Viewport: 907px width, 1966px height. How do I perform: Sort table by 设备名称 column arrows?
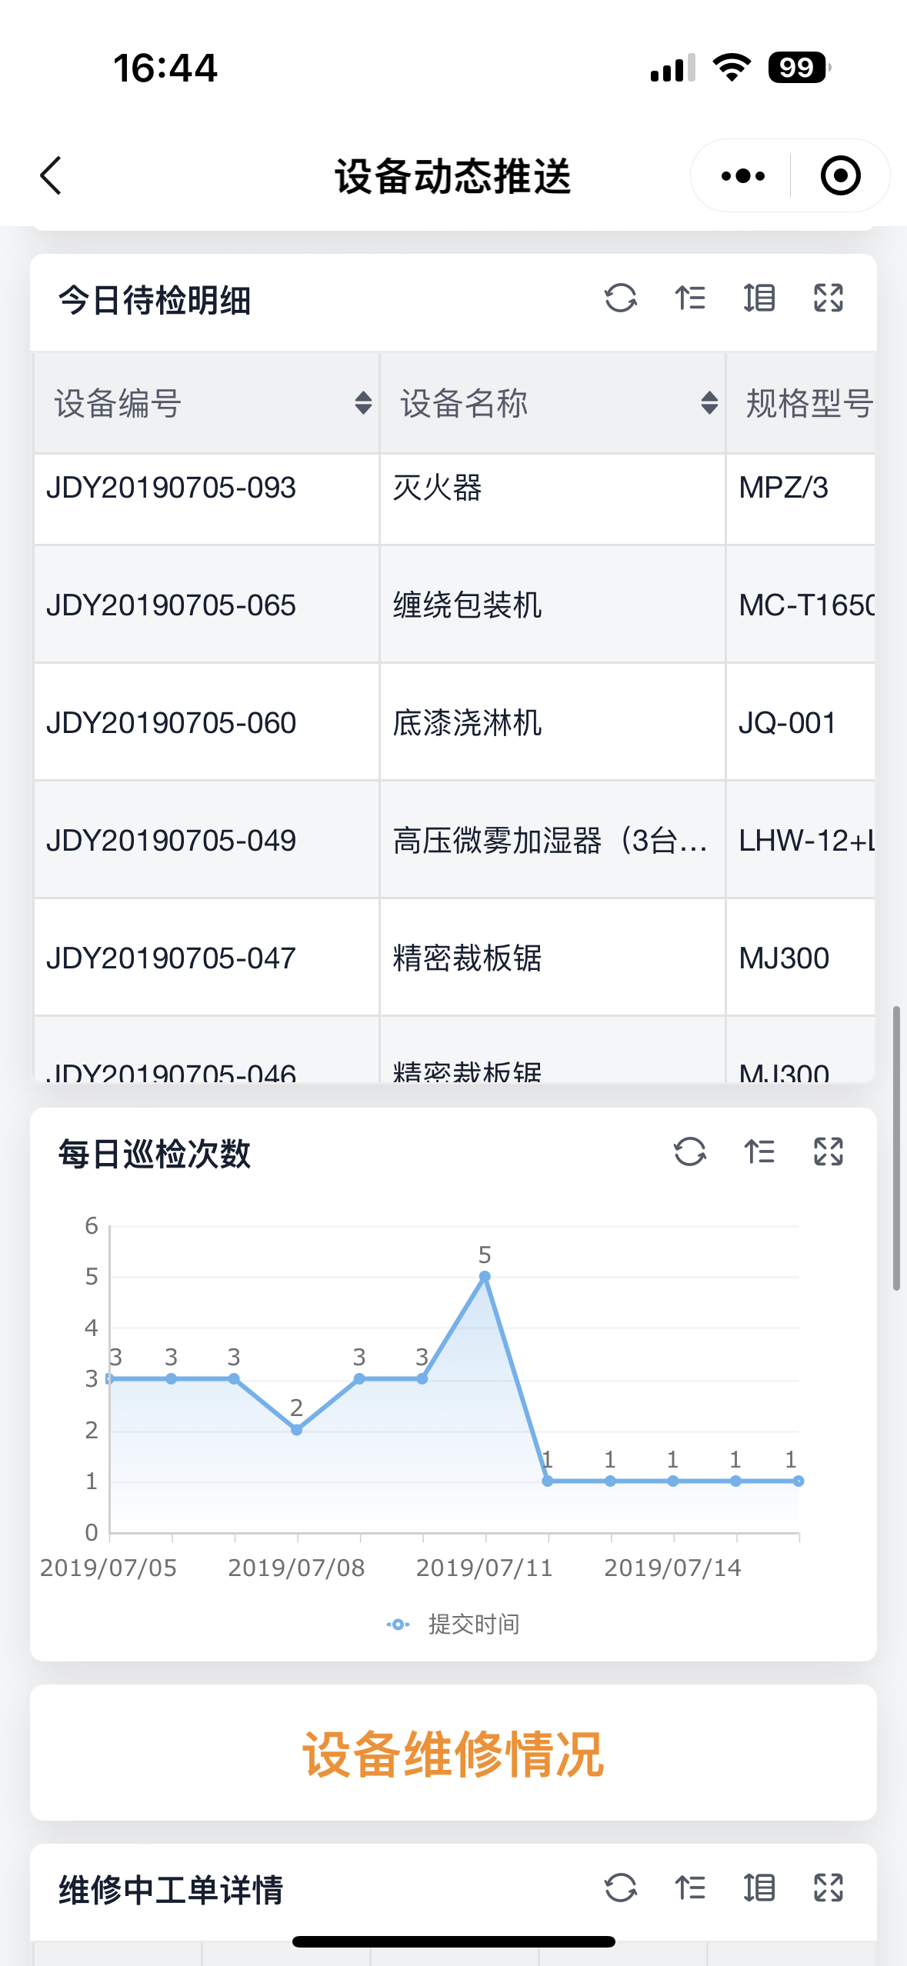[709, 402]
